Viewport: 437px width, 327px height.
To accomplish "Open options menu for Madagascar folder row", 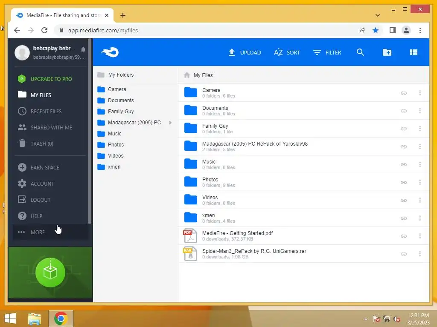I will pos(420,146).
